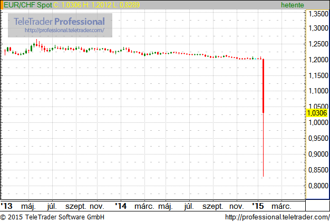This screenshot has width=330, height=222.
Task: Click the high value H: 1,2012 in header
Action: point(97,5)
